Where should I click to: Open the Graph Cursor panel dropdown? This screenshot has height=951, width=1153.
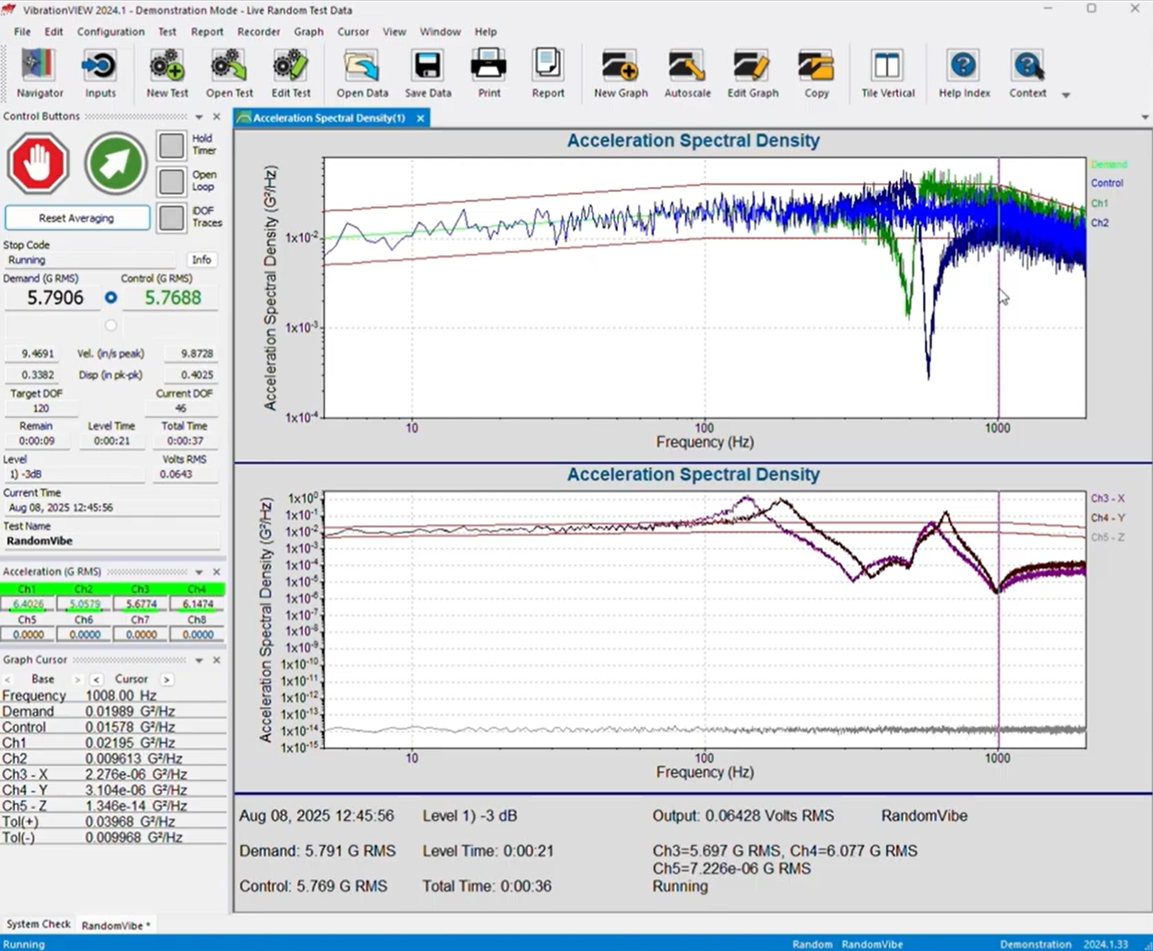point(199,660)
